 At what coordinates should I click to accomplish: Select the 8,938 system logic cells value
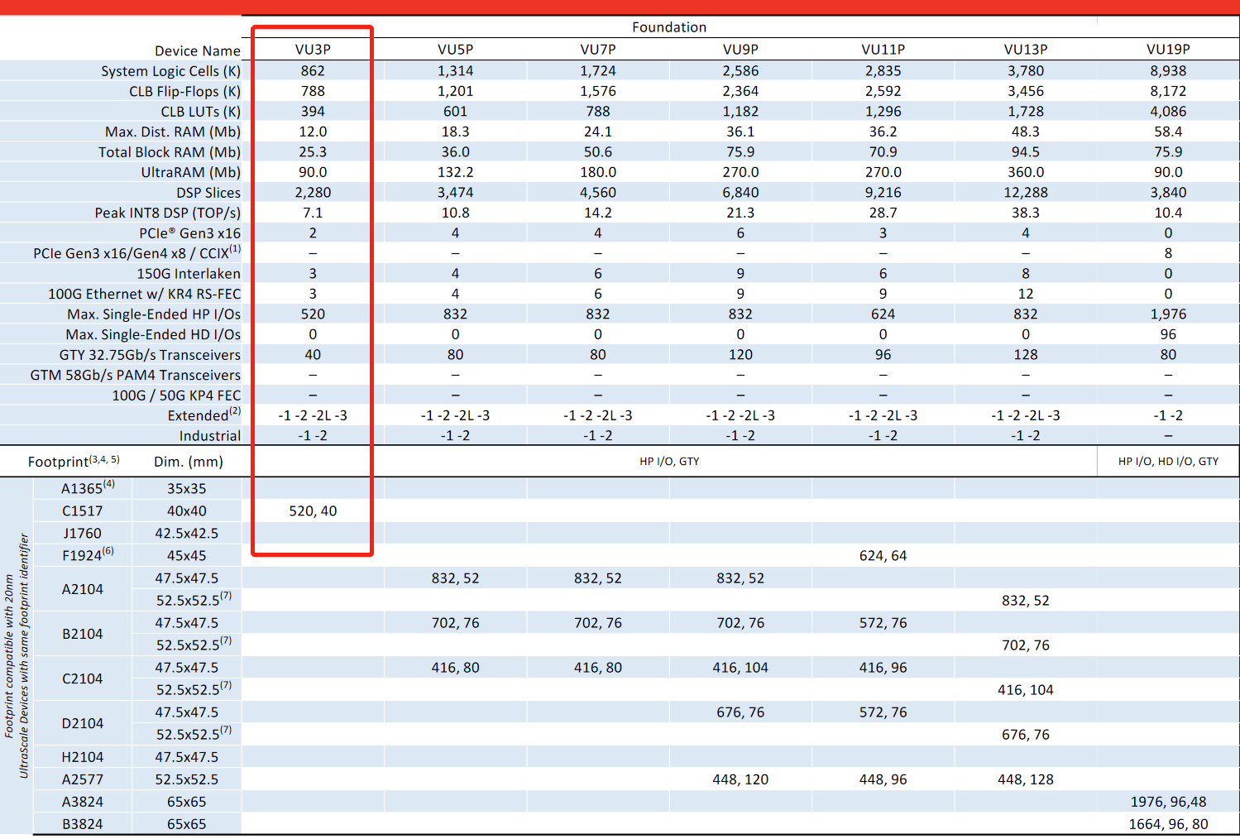point(1168,71)
